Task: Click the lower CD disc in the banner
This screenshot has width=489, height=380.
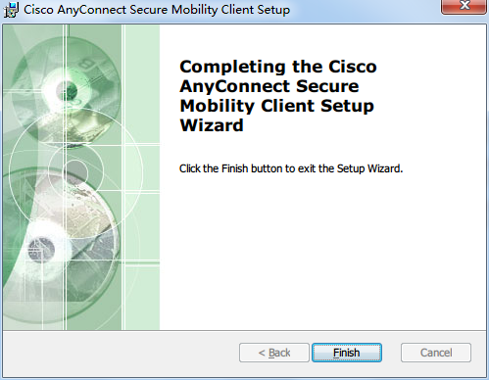Action: tap(49, 248)
